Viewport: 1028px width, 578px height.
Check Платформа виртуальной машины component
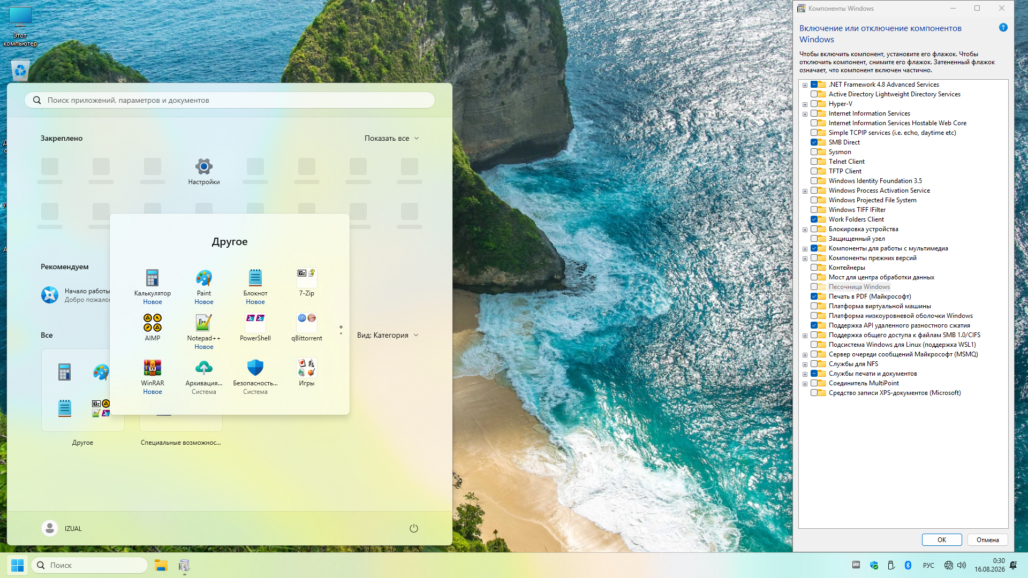[814, 306]
